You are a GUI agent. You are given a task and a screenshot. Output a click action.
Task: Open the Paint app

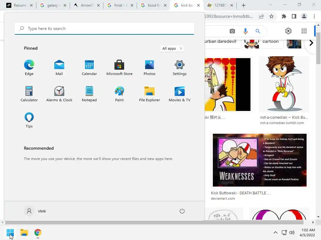coord(119,94)
